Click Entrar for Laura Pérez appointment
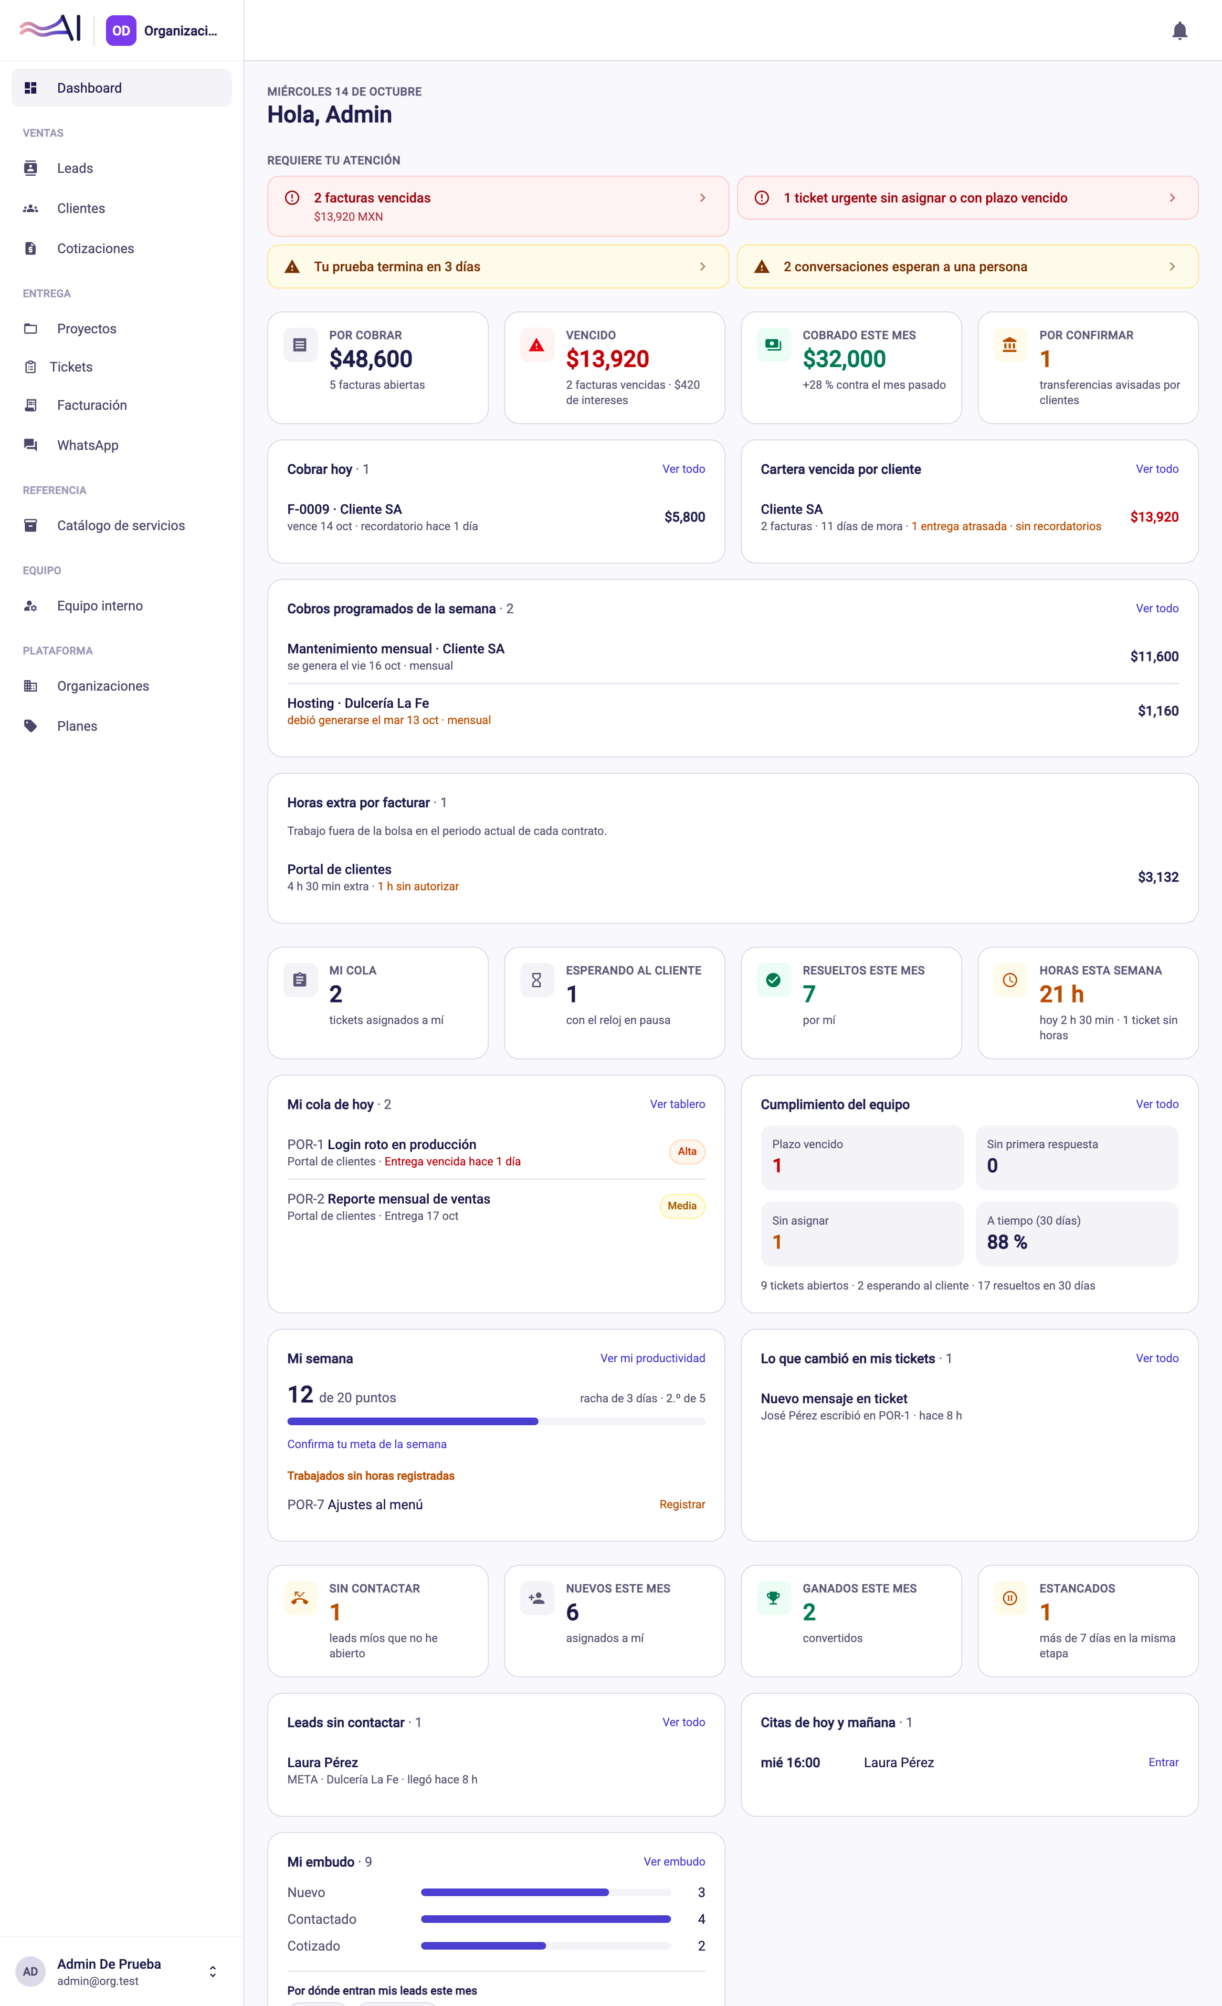 click(1163, 1762)
